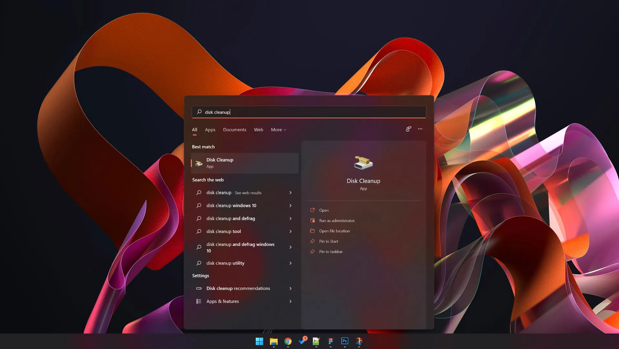This screenshot has height=349, width=619.
Task: Open File Explorer on the taskbar
Action: (x=273, y=341)
